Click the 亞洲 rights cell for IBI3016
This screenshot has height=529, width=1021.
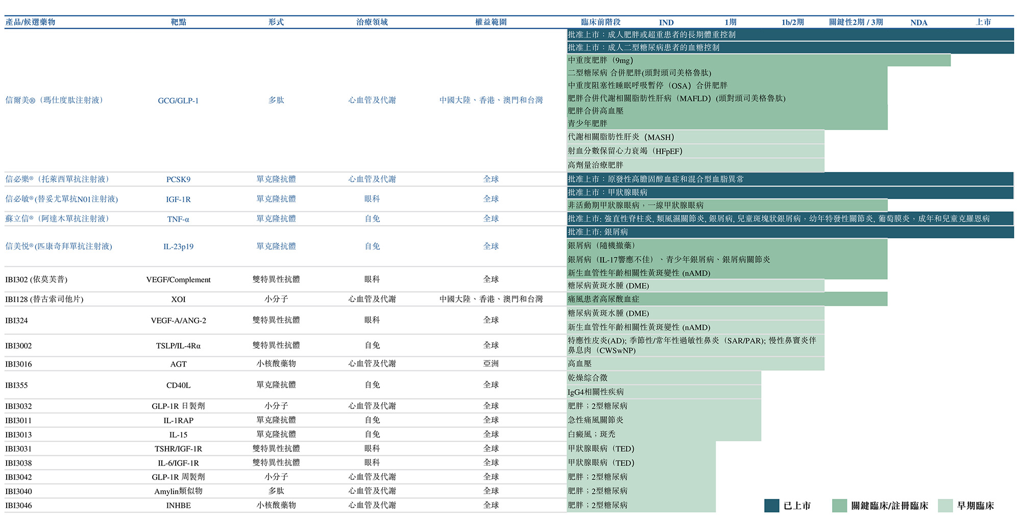tap(491, 364)
